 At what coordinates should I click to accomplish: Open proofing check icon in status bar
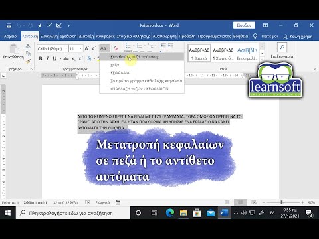tap(88, 202)
